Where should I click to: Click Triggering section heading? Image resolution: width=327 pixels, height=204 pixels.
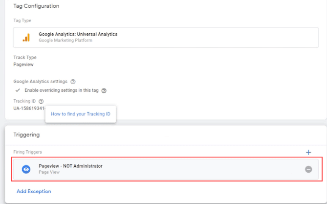pos(26,135)
